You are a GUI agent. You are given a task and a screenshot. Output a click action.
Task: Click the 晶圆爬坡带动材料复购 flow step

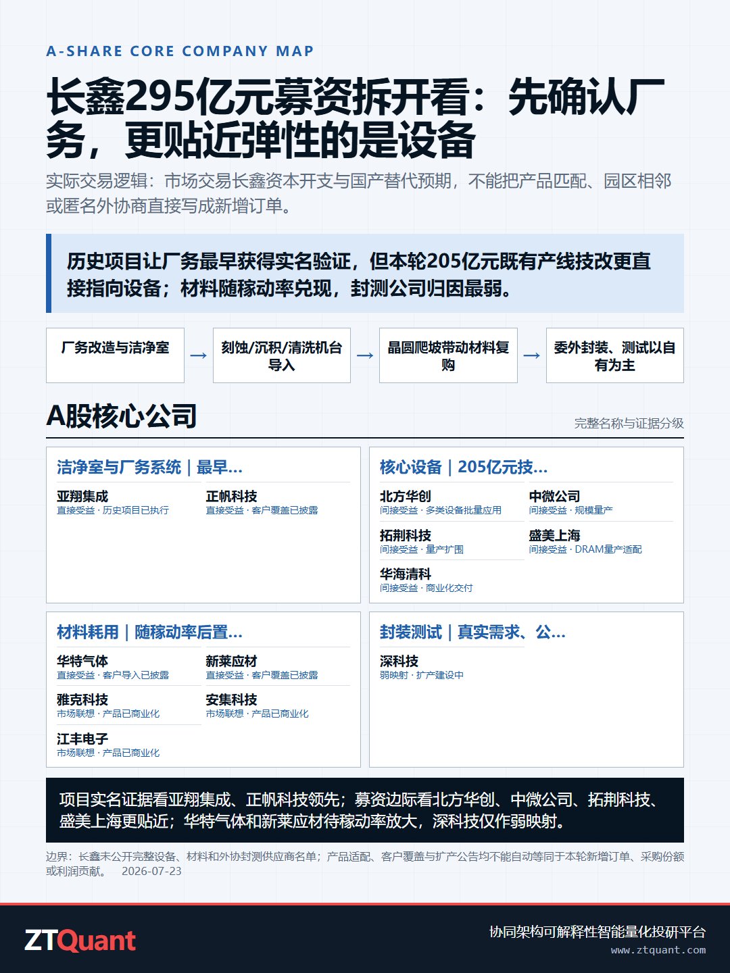tap(448, 355)
